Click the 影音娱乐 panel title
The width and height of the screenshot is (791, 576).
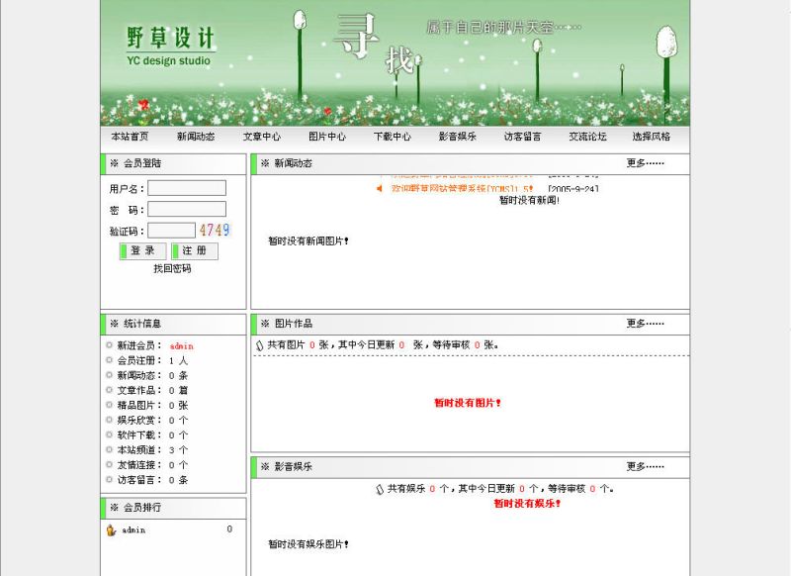tap(294, 466)
